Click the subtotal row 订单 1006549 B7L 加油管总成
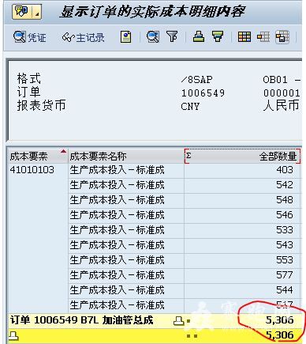 coord(155,320)
